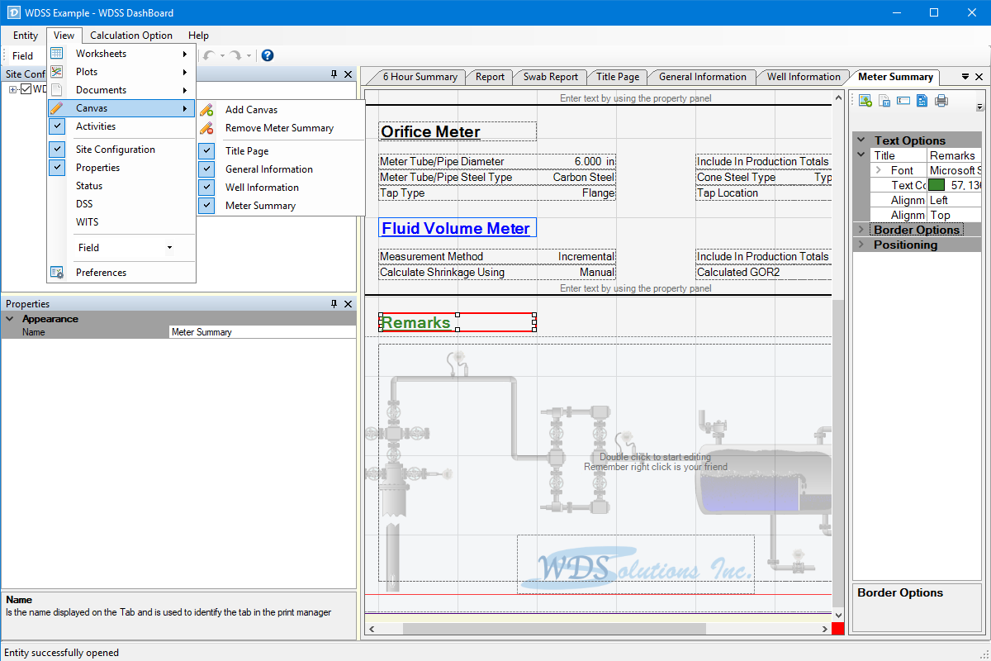Click the Remove Meter Summary pencil-minus icon
The image size is (991, 661).
[x=206, y=128]
